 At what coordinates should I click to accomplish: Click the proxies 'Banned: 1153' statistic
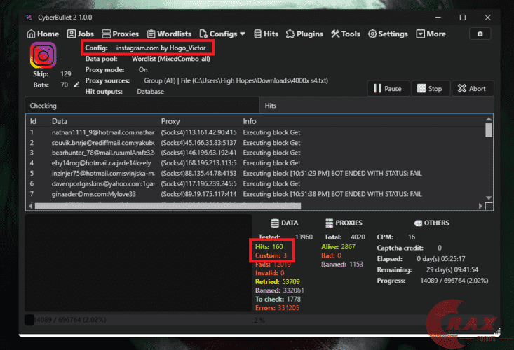click(x=342, y=265)
